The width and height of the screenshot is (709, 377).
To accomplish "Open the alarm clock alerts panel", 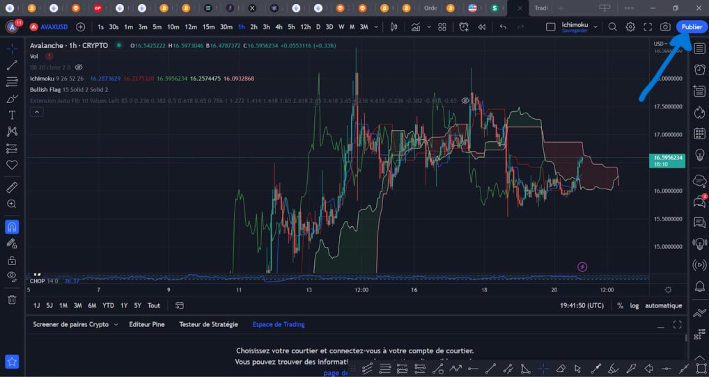I will tap(699, 70).
